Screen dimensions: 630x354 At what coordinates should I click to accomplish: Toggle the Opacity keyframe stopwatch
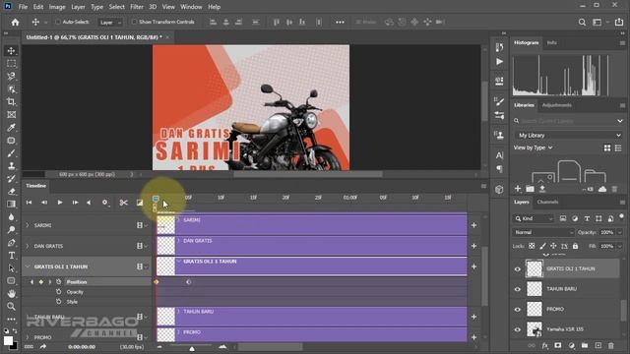(59, 292)
